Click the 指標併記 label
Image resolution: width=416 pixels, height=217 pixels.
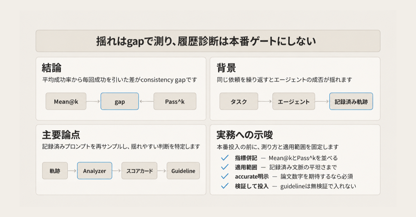point(246,158)
